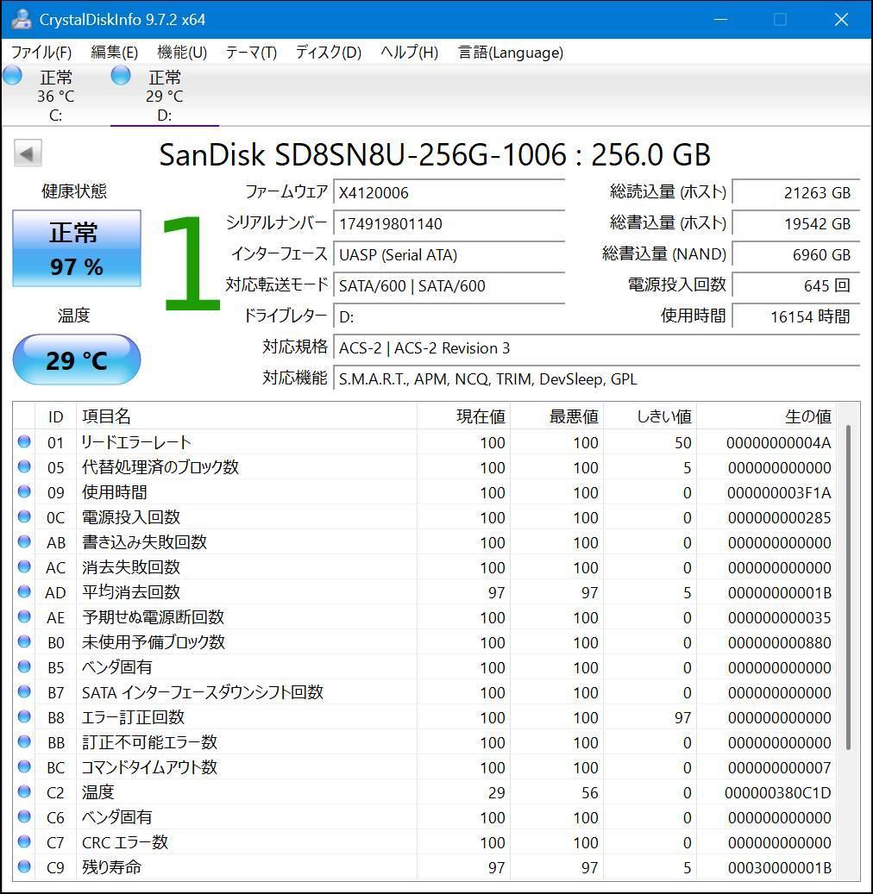This screenshot has width=873, height=894.
Task: Click the blue health status circle above D:
Action: pyautogui.click(x=120, y=76)
